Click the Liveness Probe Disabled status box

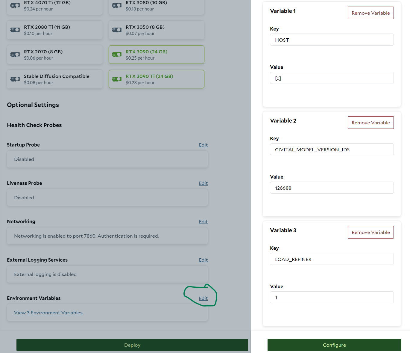107,197
